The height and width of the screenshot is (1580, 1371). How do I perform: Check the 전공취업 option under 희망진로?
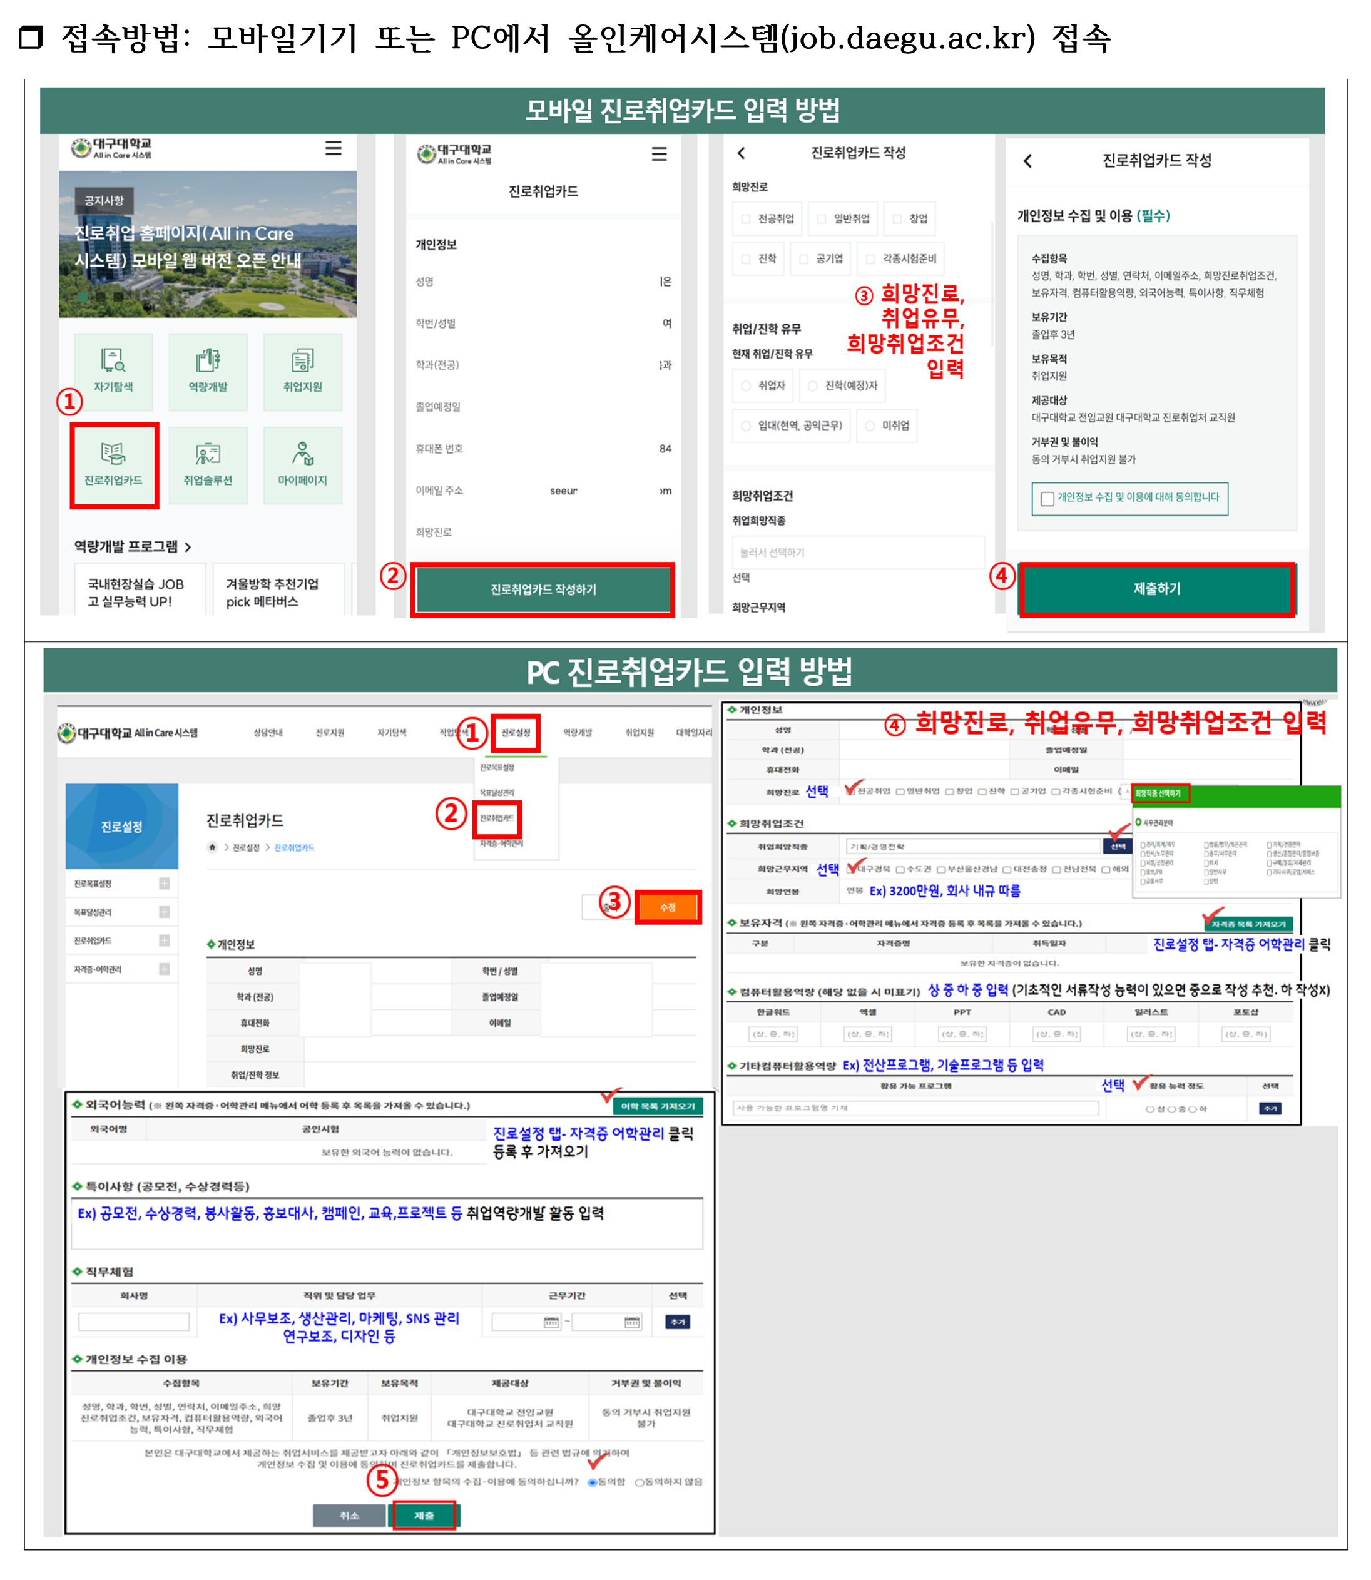click(x=746, y=219)
